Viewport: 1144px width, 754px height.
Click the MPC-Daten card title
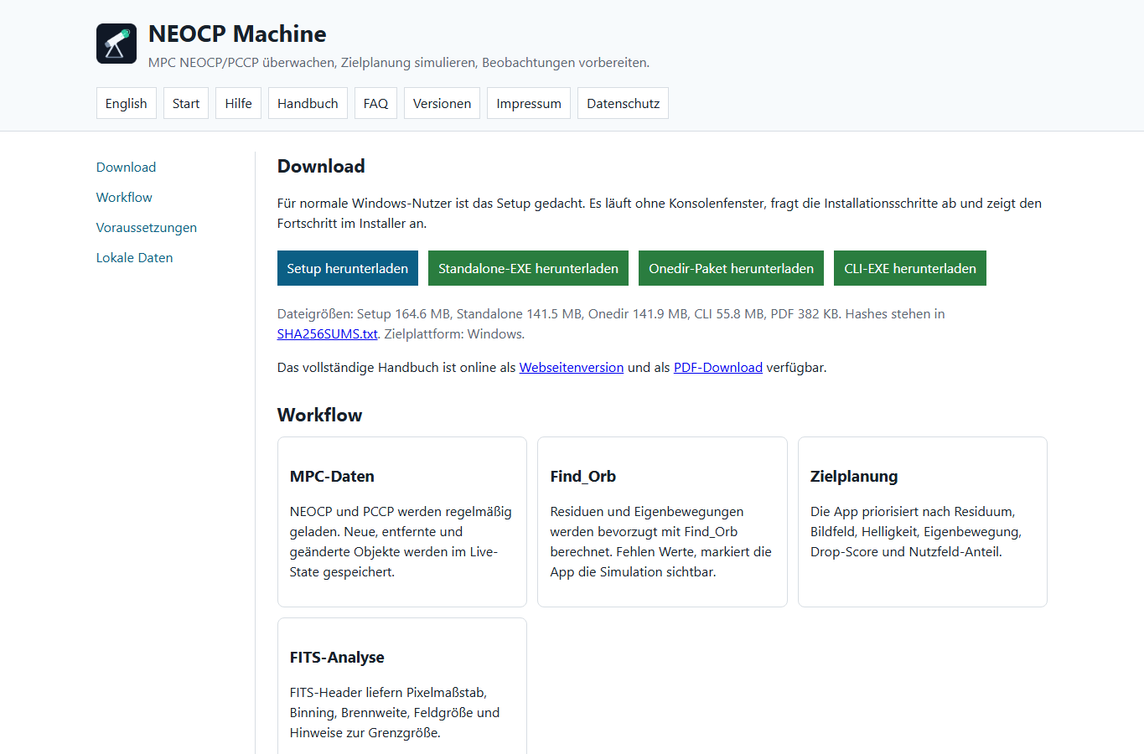332,476
